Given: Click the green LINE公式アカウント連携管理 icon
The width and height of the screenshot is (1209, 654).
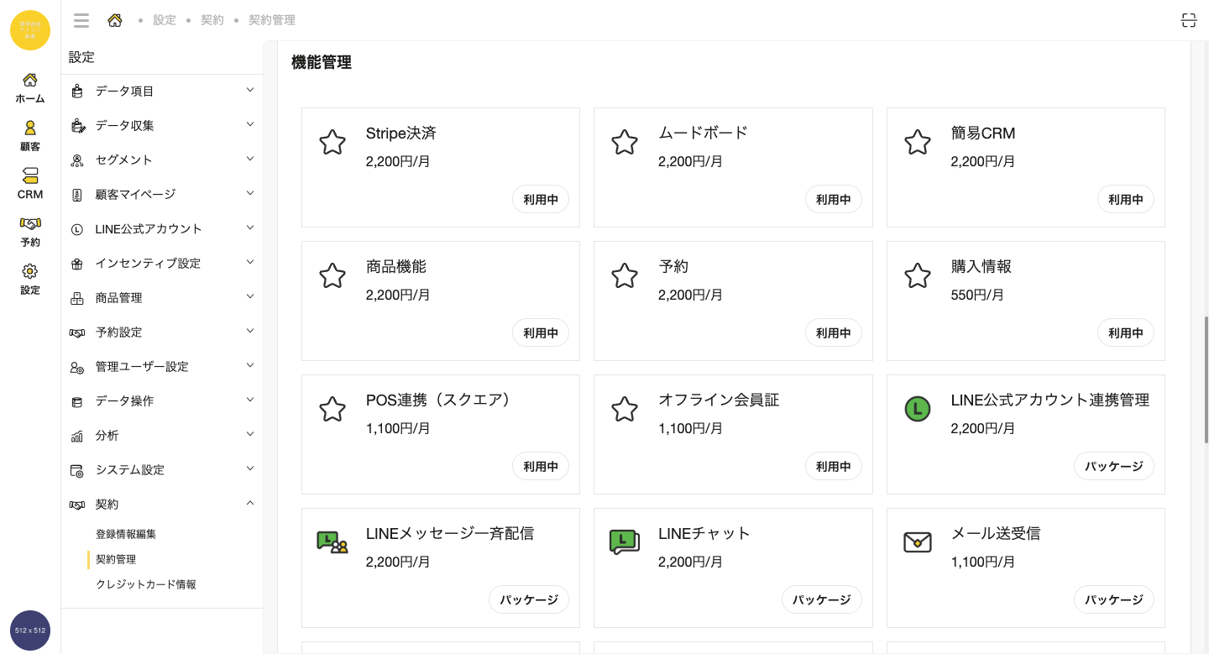Looking at the screenshot, I should pyautogui.click(x=917, y=409).
